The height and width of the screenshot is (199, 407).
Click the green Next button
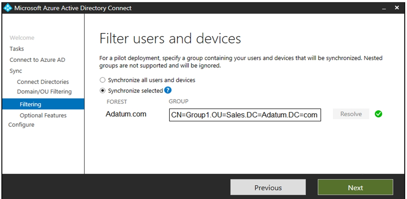pos(355,187)
